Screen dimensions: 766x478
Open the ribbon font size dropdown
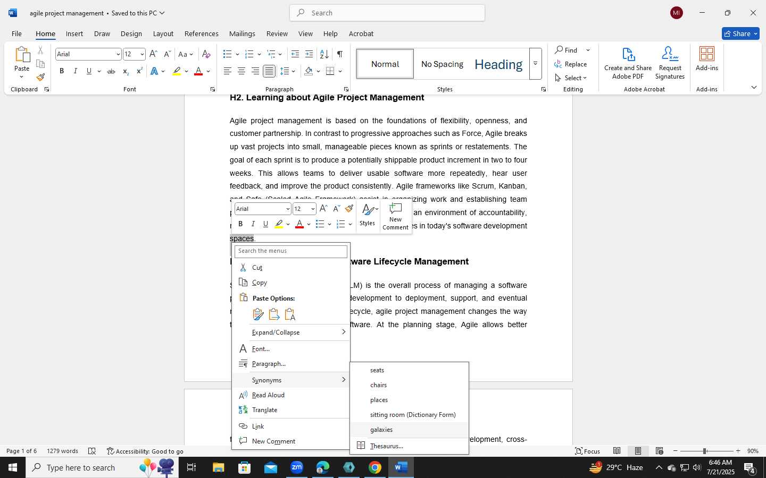(x=142, y=54)
